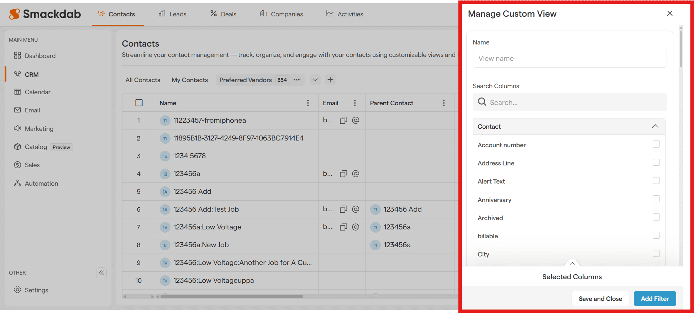This screenshot has width=694, height=313.
Task: Click the Manage Custom View panel vertical scrollbar
Action: [x=681, y=48]
